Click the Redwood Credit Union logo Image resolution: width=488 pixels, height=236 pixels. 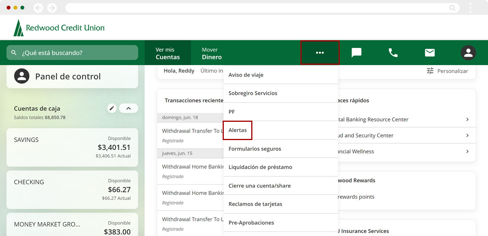click(59, 28)
